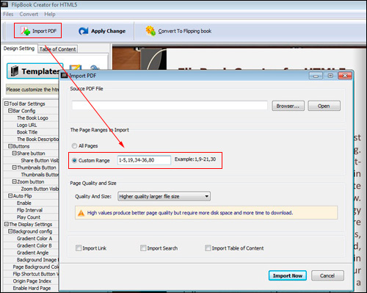
Task: Click the Import PDF toolbar icon
Action: tap(25, 31)
